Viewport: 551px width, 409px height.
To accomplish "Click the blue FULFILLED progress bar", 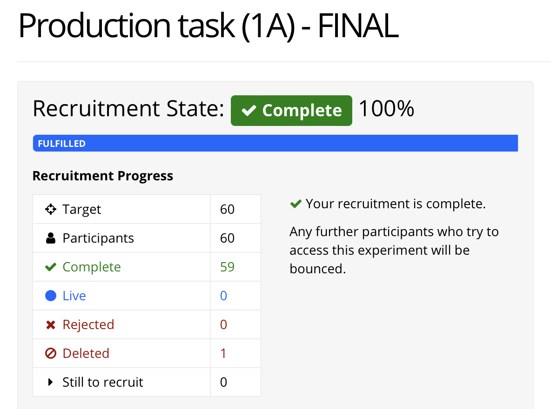I will [275, 143].
